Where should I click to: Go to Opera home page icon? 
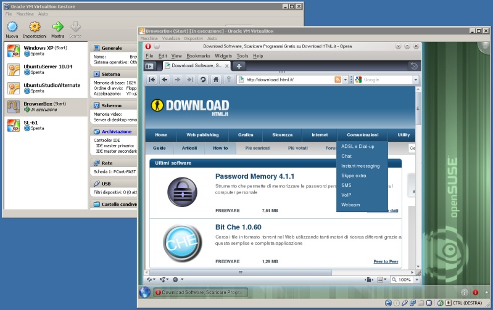tap(216, 80)
